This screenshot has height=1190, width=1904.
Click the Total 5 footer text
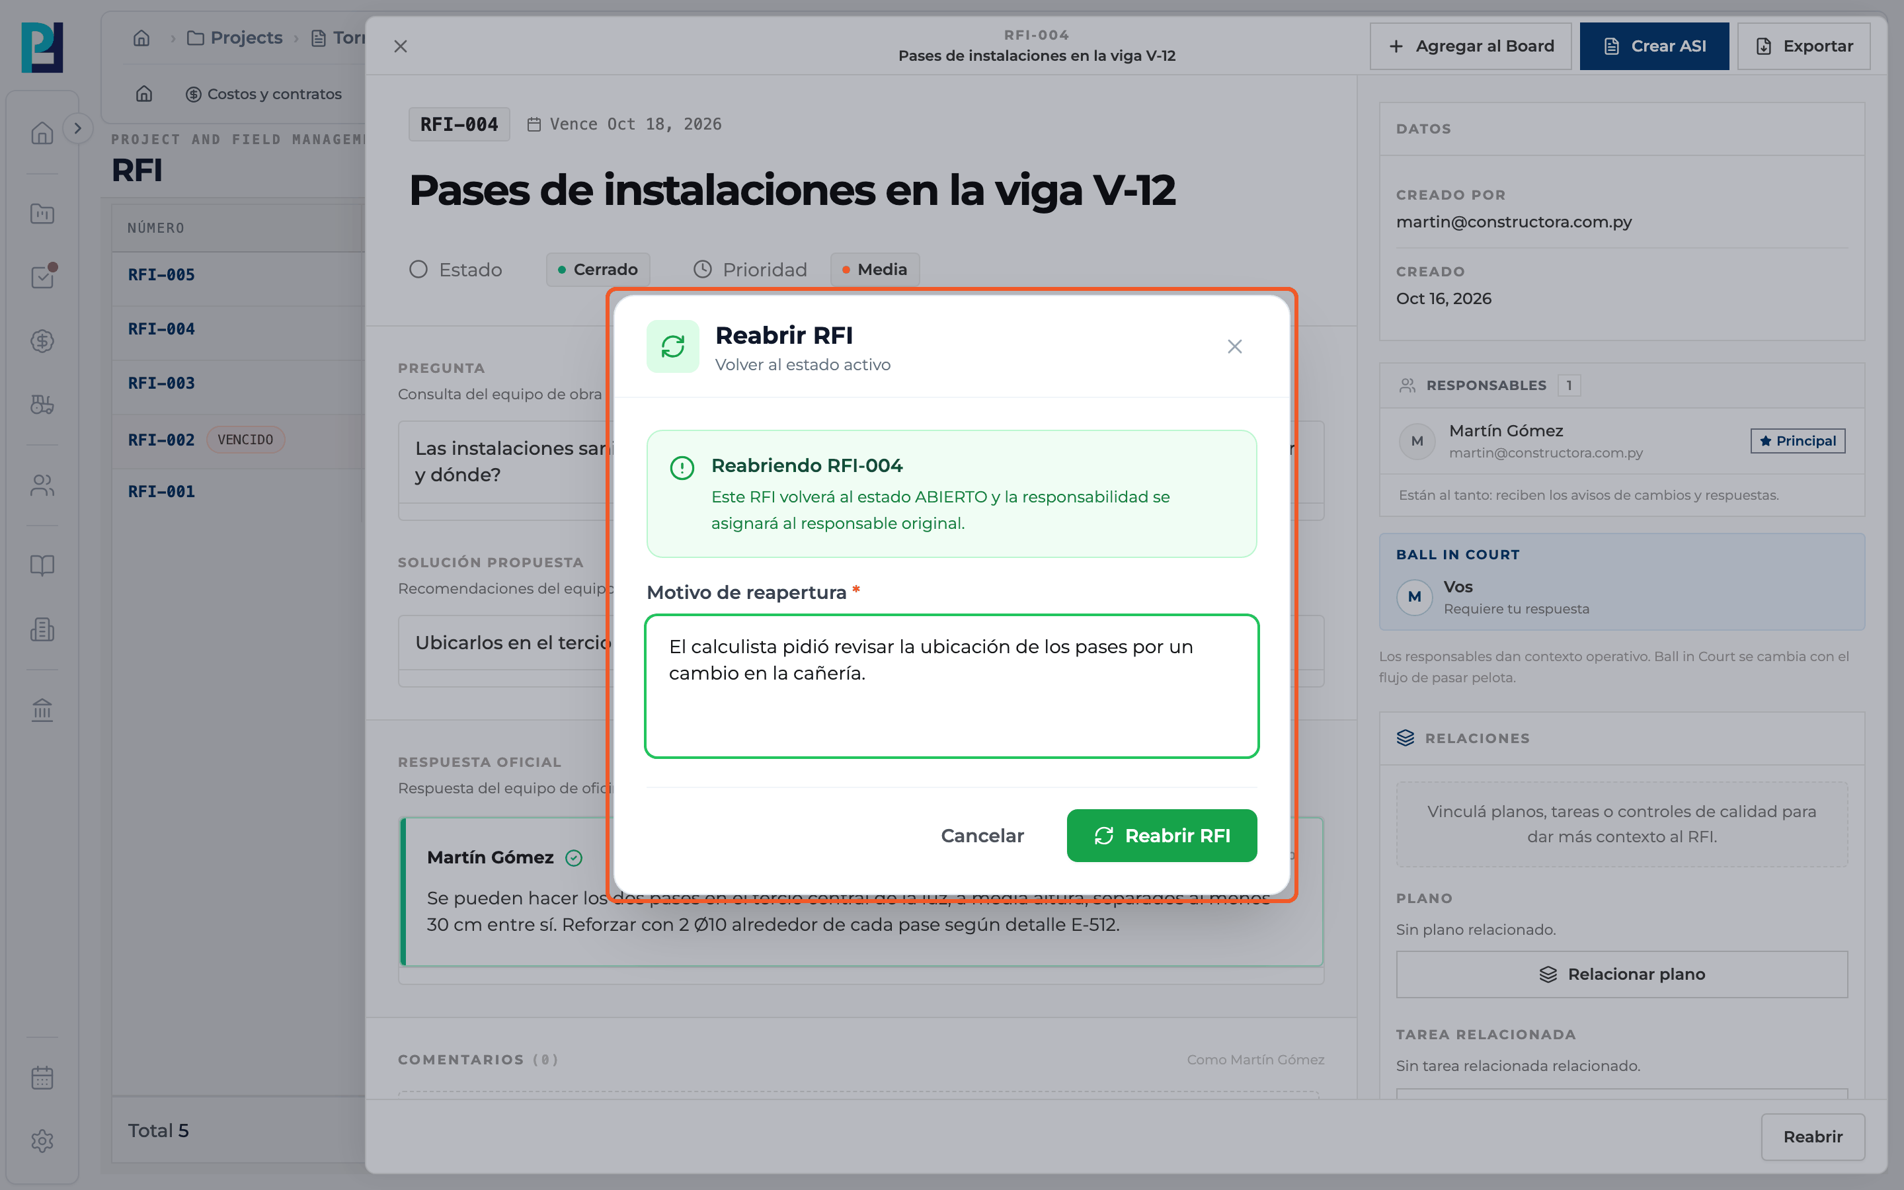[x=159, y=1130]
